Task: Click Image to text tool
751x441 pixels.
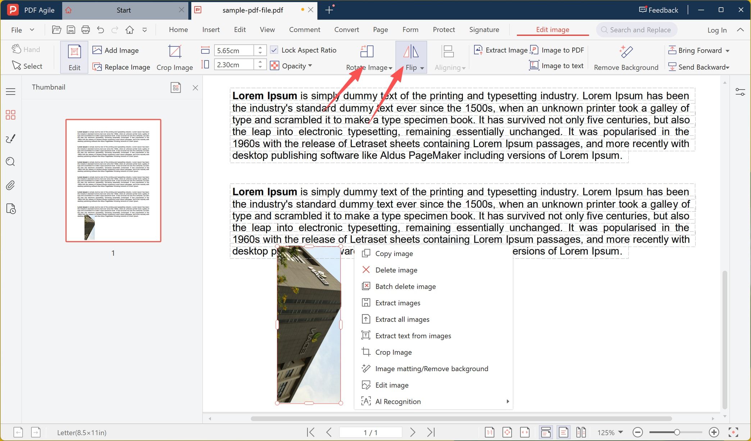Action: 556,66
